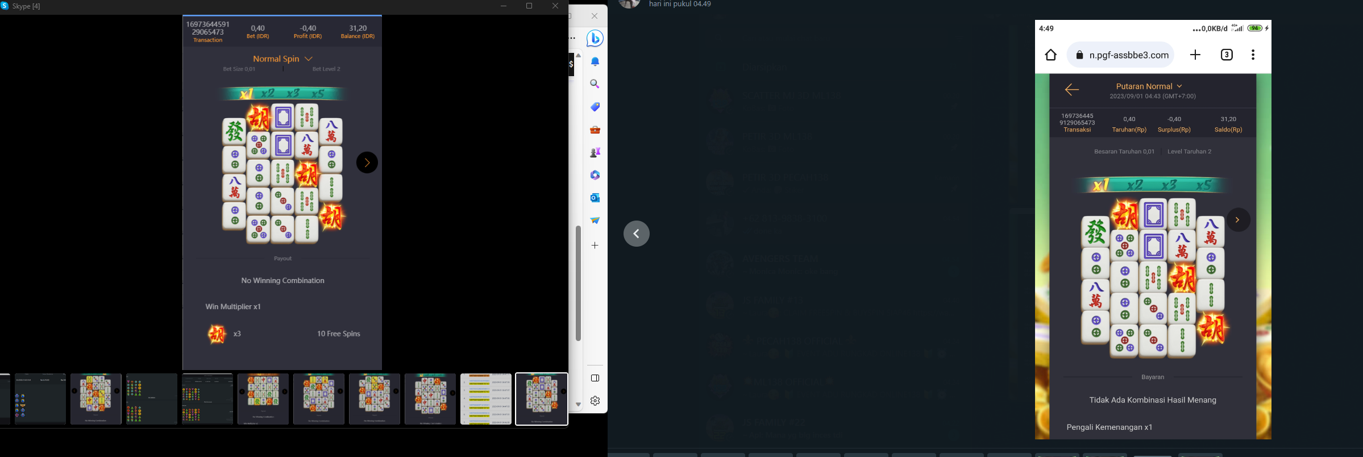
Task: Go to the previous photo in media viewer
Action: point(637,234)
